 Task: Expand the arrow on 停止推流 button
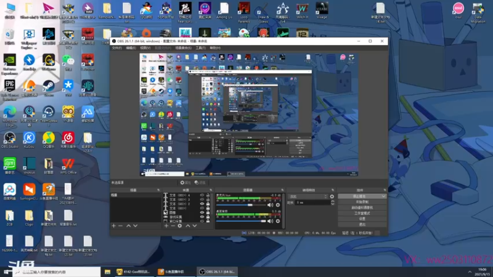pos(383,196)
